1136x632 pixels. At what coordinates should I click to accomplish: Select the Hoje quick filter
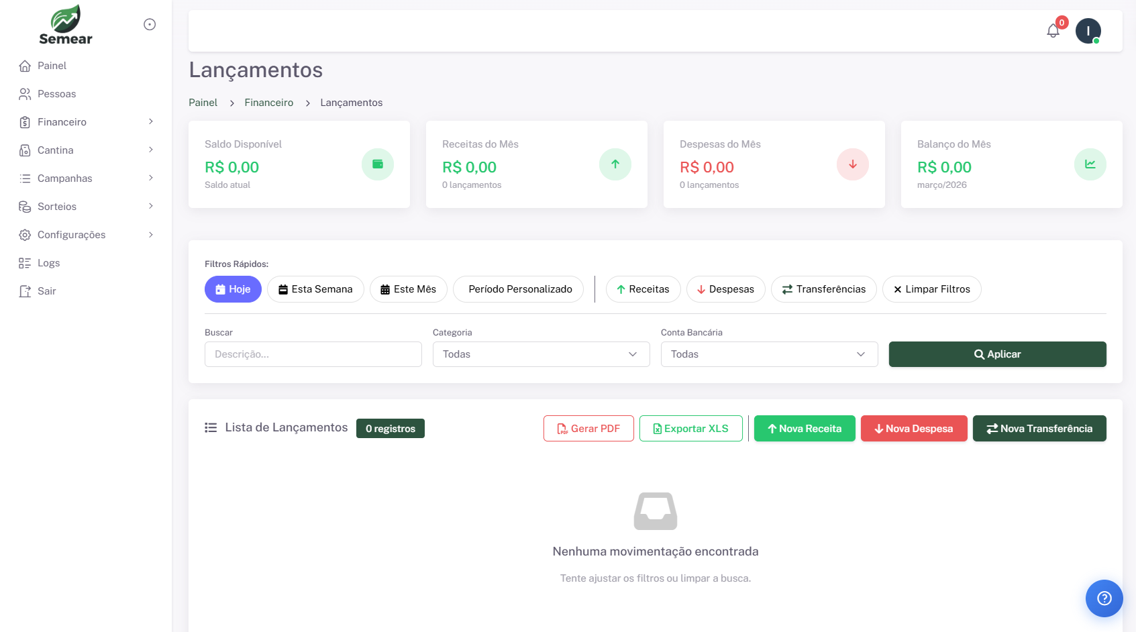click(x=233, y=289)
